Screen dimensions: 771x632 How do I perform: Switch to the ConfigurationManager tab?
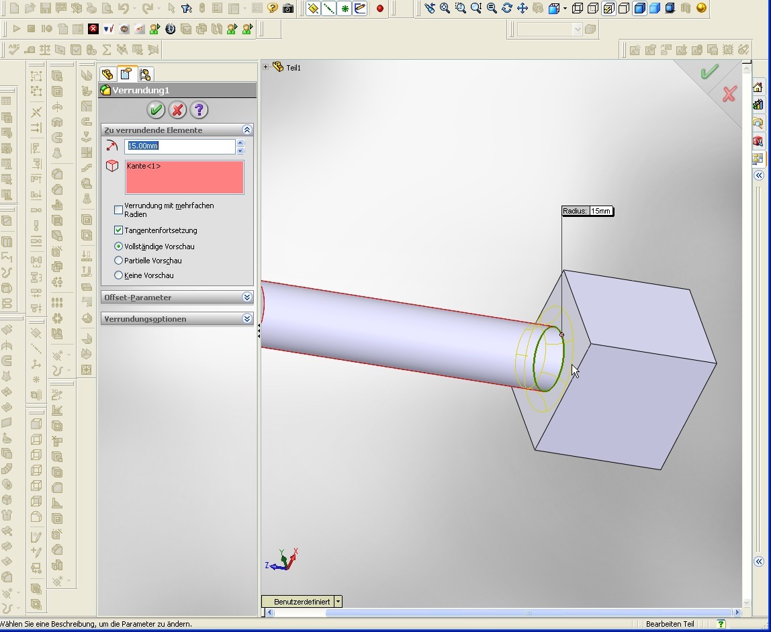pyautogui.click(x=145, y=75)
